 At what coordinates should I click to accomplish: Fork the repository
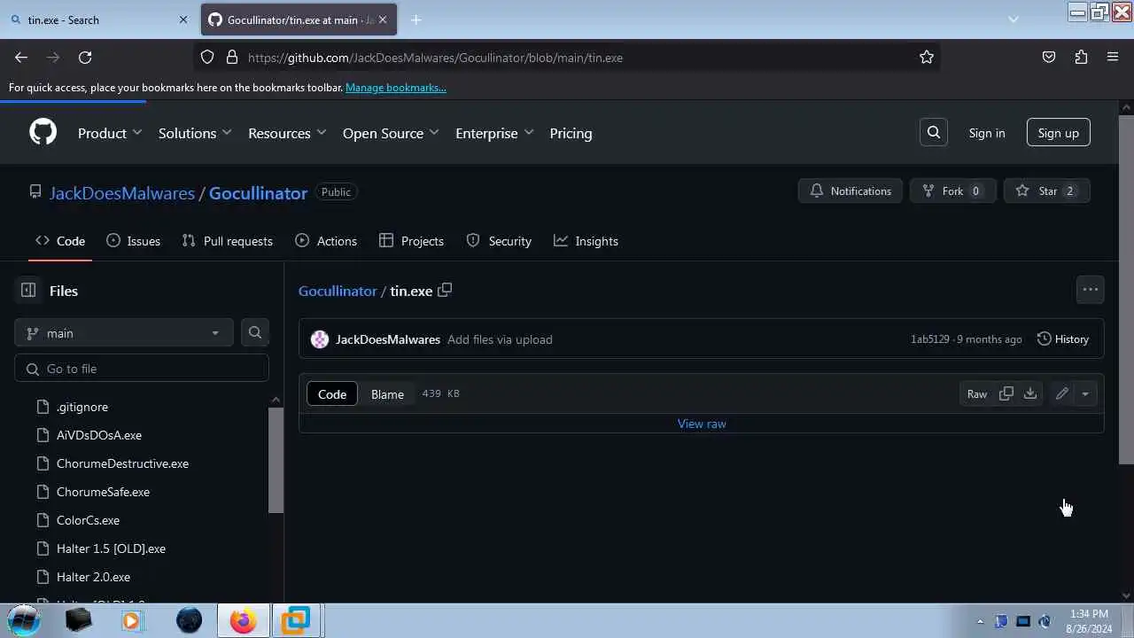pos(953,191)
